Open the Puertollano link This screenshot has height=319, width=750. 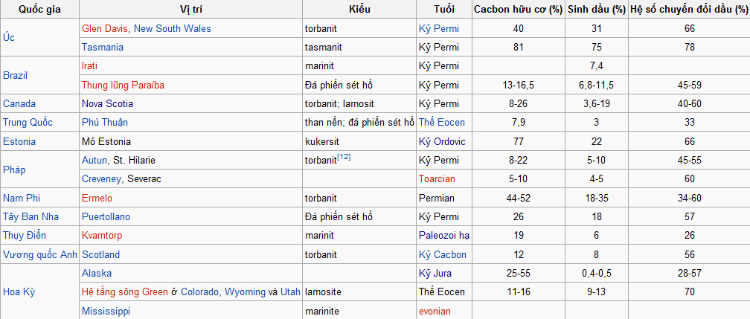[x=106, y=216]
